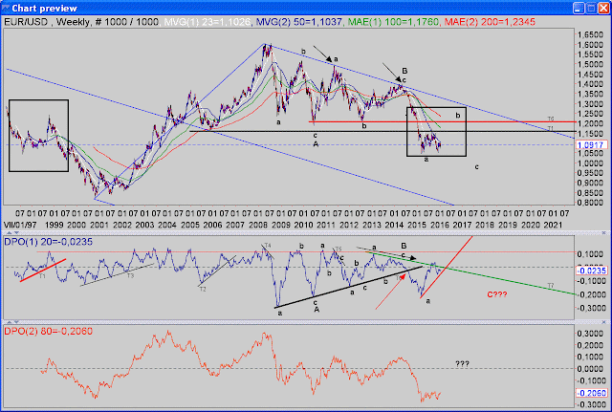Click the 1999 year label on time axis

pyautogui.click(x=54, y=225)
